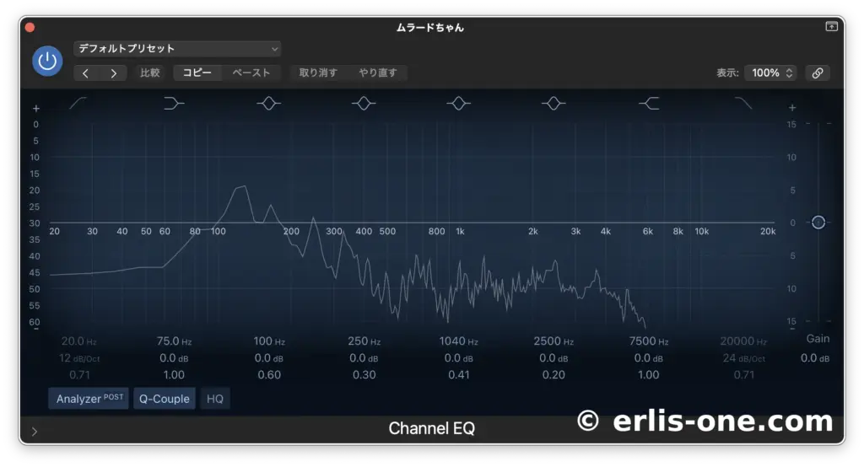The width and height of the screenshot is (864, 467).
Task: Toggle the Q-Couple button
Action: (165, 399)
